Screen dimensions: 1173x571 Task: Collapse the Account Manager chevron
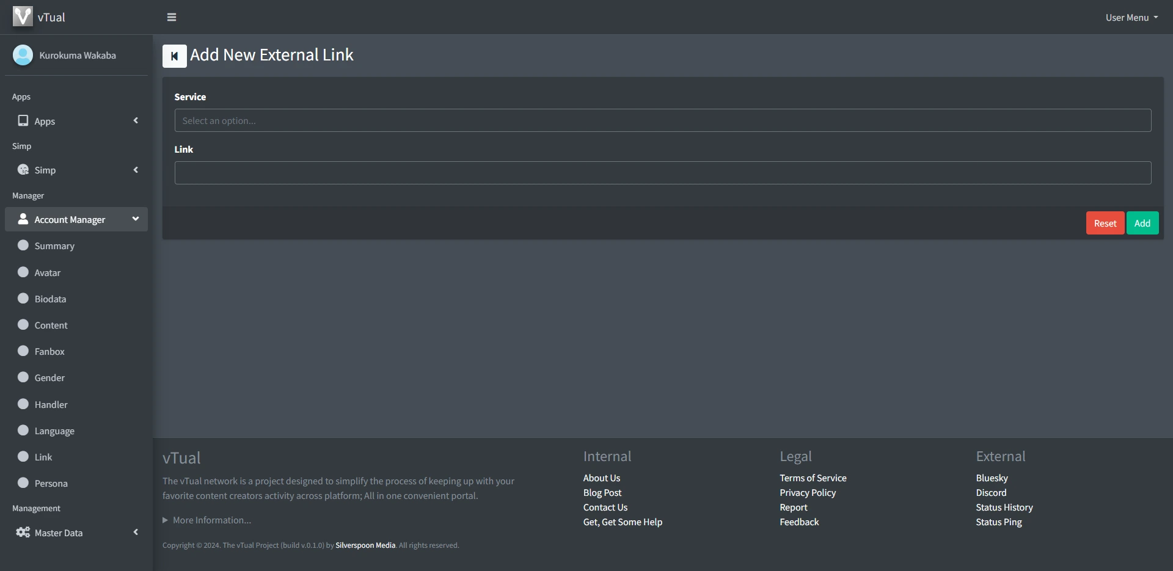136,219
